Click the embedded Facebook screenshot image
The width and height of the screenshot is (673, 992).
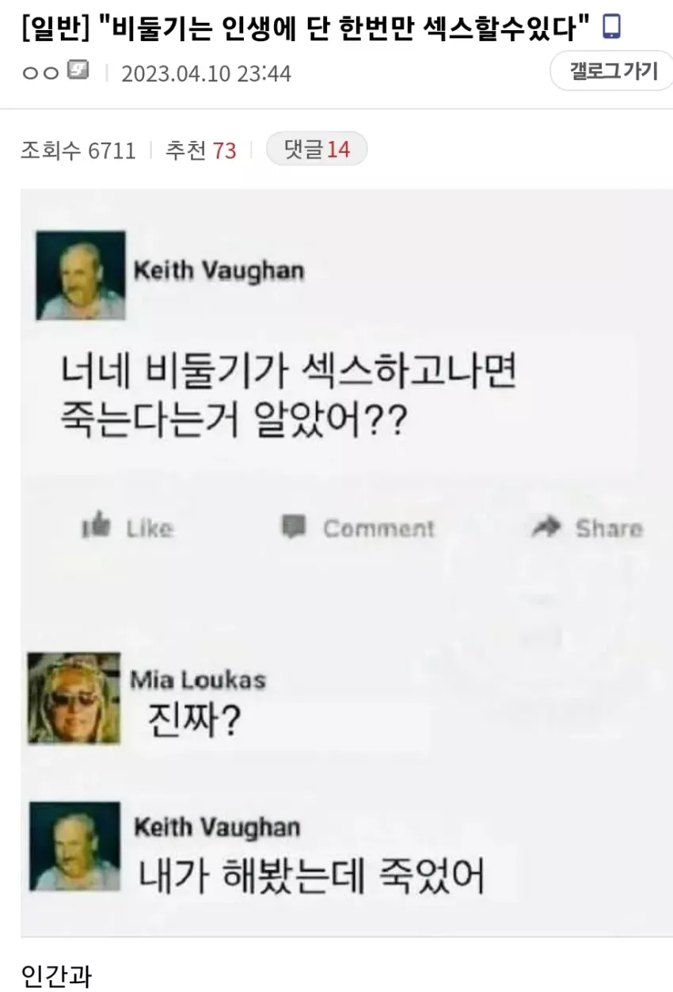pyautogui.click(x=347, y=563)
